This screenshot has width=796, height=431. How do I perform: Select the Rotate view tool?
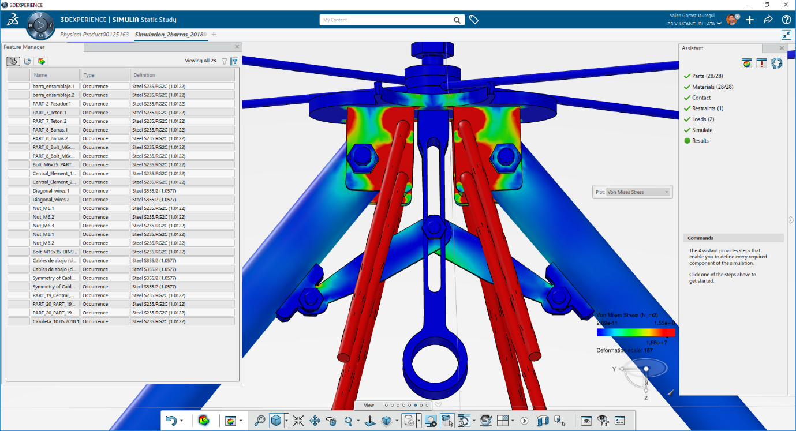pos(331,421)
